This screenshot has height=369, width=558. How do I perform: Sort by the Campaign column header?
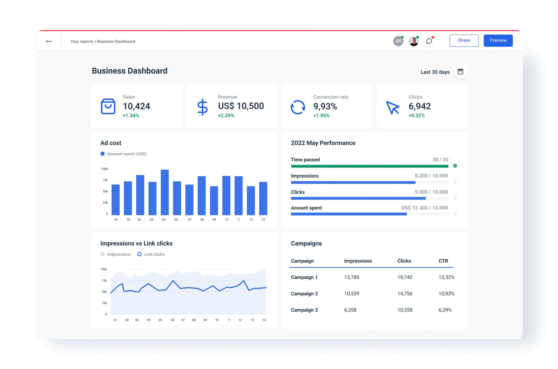click(x=302, y=261)
